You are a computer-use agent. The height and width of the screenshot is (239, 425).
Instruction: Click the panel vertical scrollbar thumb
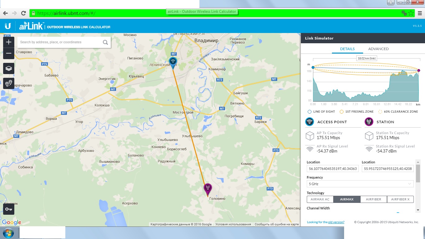click(x=418, y=173)
